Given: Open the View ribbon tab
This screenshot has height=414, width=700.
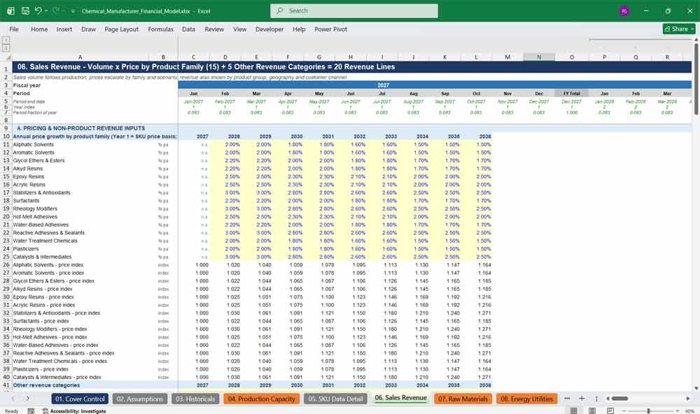Looking at the screenshot, I should pos(239,29).
